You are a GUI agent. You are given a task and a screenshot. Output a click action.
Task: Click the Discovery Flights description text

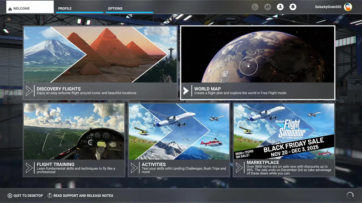87,93
